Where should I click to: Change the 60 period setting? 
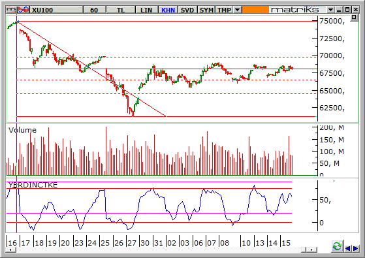[x=94, y=10]
